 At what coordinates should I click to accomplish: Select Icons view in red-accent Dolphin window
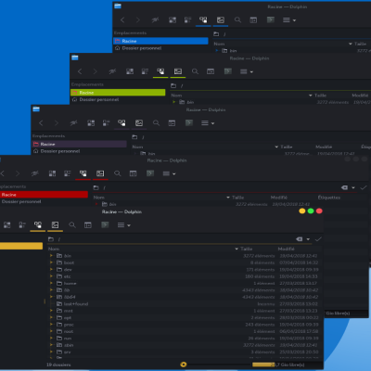click(52, 173)
